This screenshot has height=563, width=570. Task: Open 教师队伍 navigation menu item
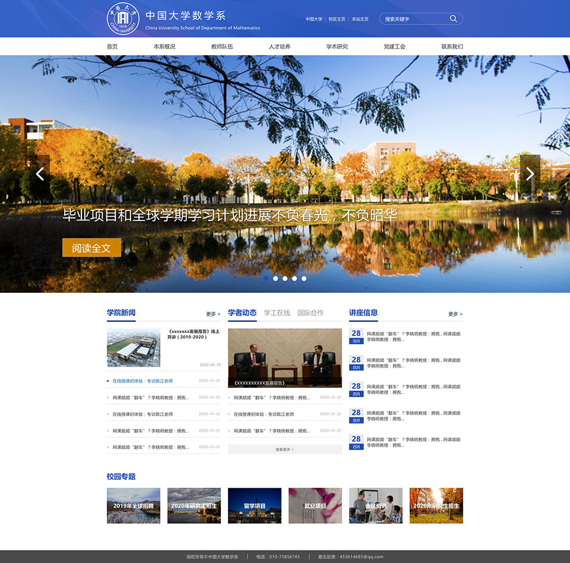point(222,46)
